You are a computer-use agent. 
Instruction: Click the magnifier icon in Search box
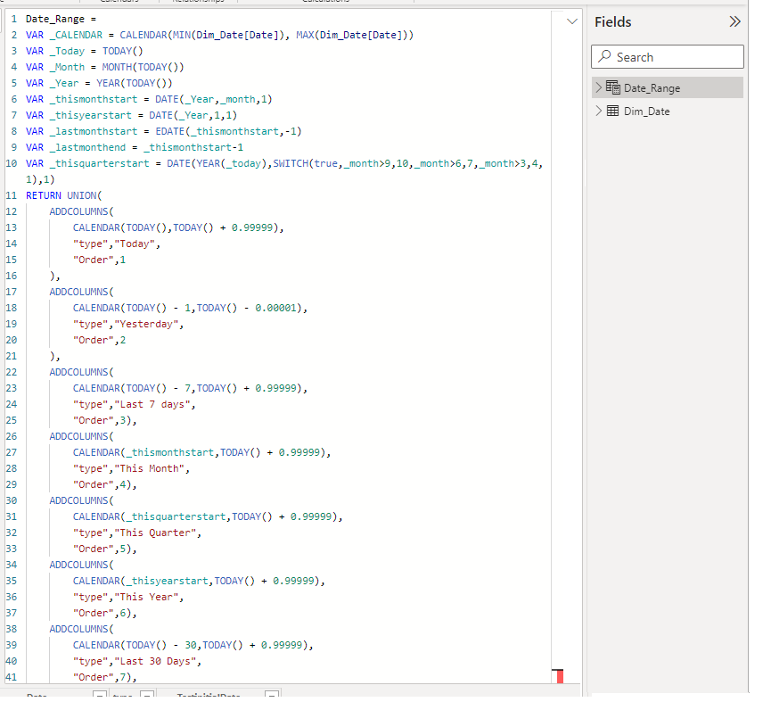click(x=604, y=56)
